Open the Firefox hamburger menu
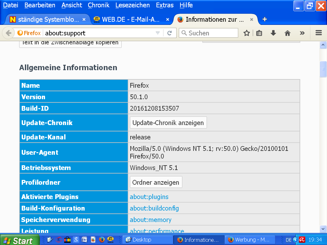The width and height of the screenshot is (327, 245). click(x=318, y=33)
